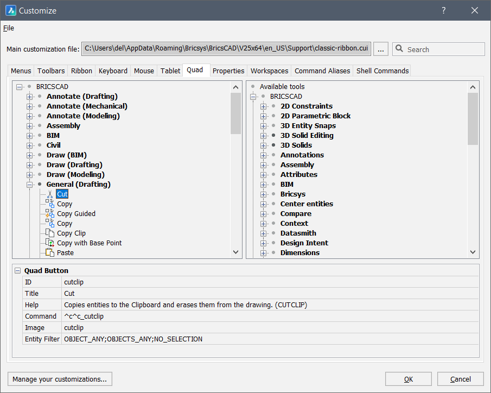Expand the Annotate (Drafting) node
Screen dimensions: 491x393
pyautogui.click(x=30, y=97)
